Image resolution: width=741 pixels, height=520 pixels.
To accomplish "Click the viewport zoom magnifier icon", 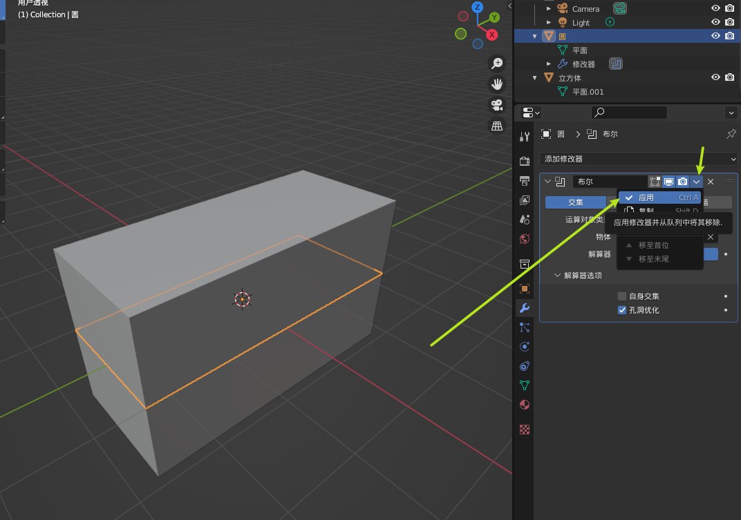I will (x=497, y=64).
